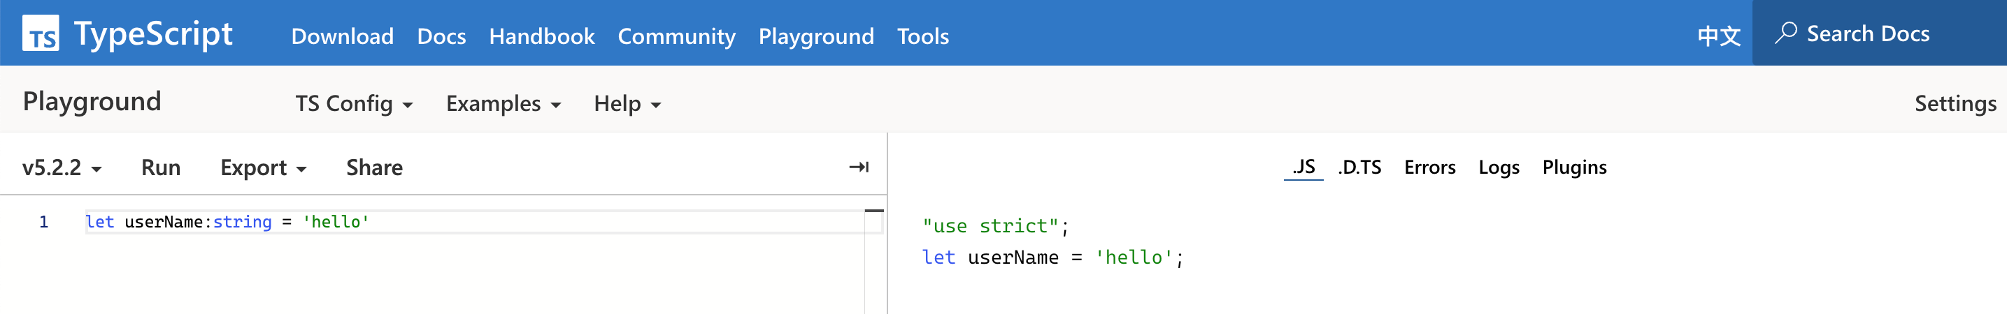Open the TS Config dropdown
Viewport: 2007px width, 314px height.
(354, 103)
